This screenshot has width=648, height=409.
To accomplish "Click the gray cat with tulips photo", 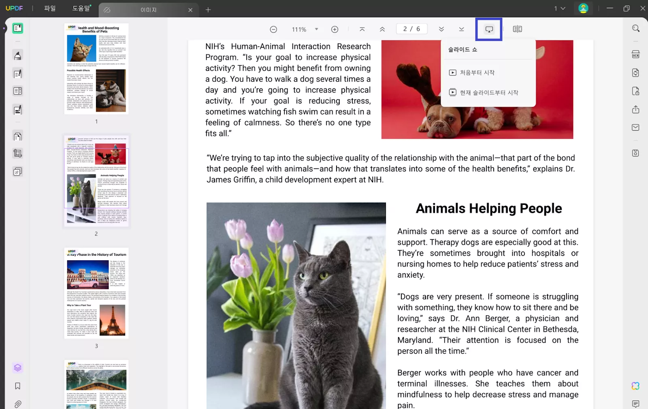I will 296,306.
